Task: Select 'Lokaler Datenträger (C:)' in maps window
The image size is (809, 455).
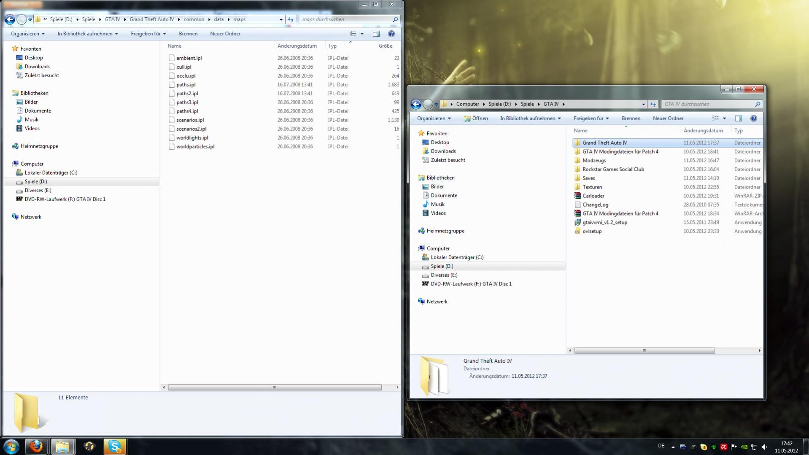Action: click(x=51, y=173)
